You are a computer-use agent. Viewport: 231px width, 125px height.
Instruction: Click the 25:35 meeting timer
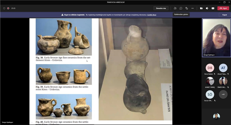(13, 8)
